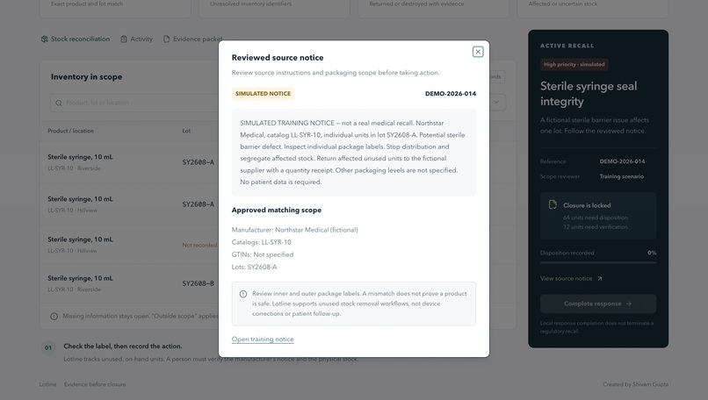Click the Inventory in scope heading
708x400 pixels.
click(86, 77)
